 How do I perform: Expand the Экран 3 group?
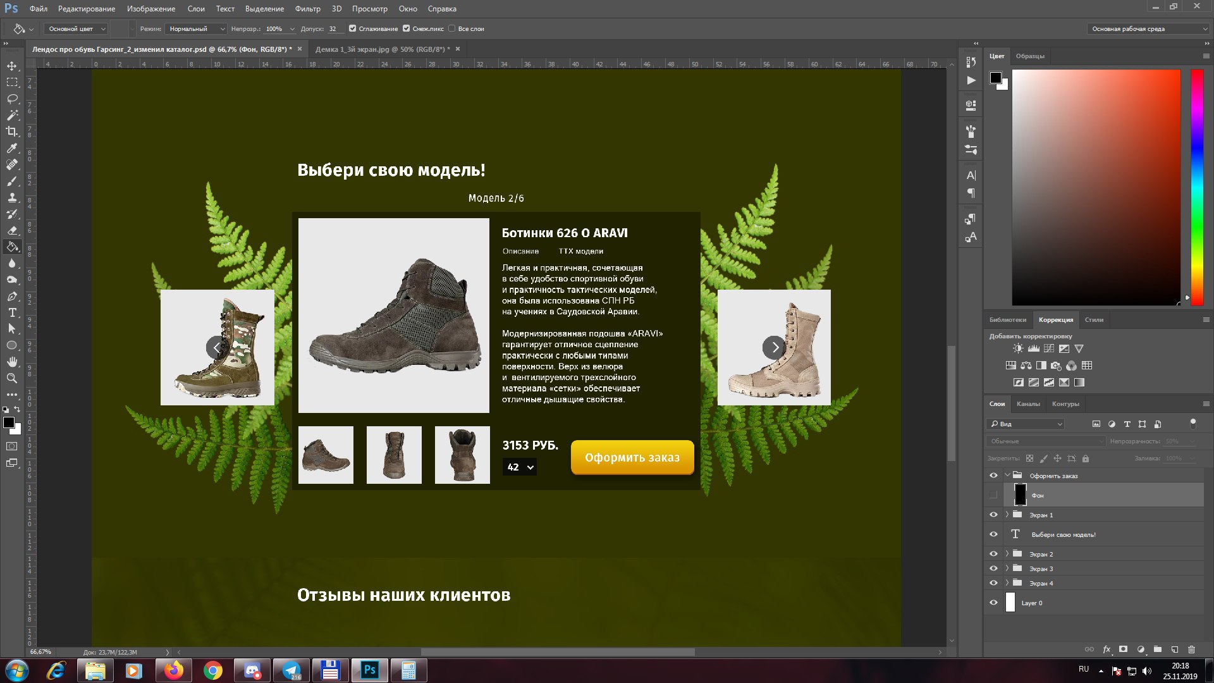coord(1007,569)
